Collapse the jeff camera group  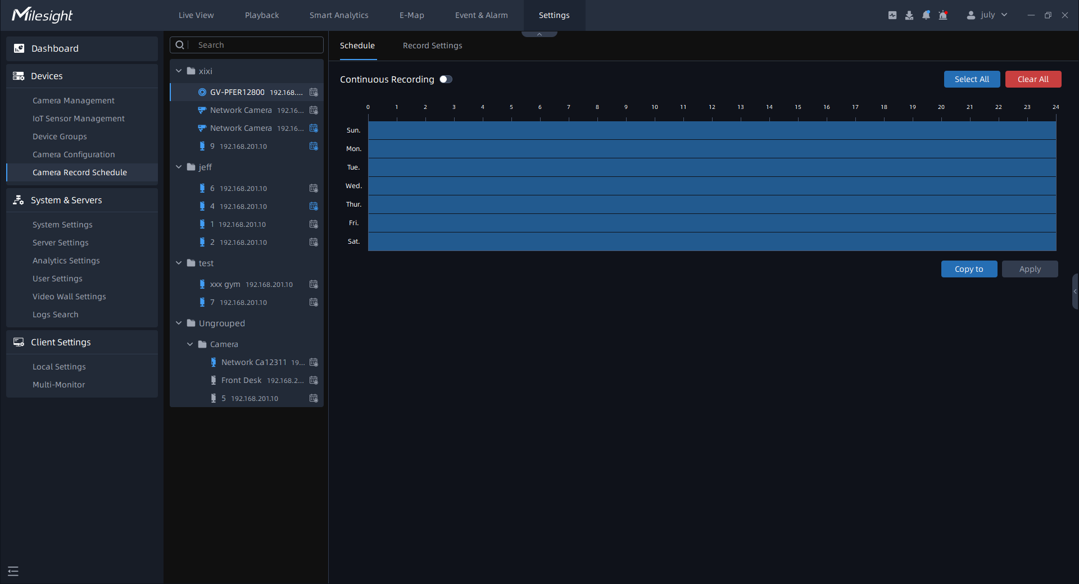click(x=179, y=167)
